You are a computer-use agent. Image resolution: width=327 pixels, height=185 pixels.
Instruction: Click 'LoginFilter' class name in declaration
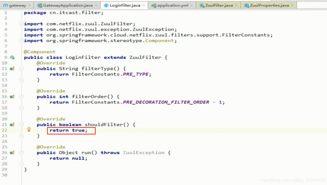point(83,57)
